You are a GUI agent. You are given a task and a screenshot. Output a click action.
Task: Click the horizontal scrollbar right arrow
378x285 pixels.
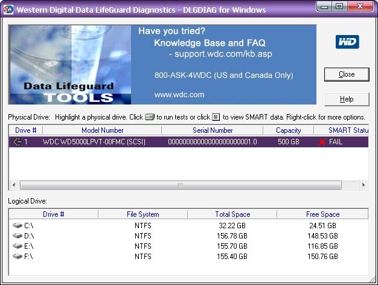click(x=364, y=185)
